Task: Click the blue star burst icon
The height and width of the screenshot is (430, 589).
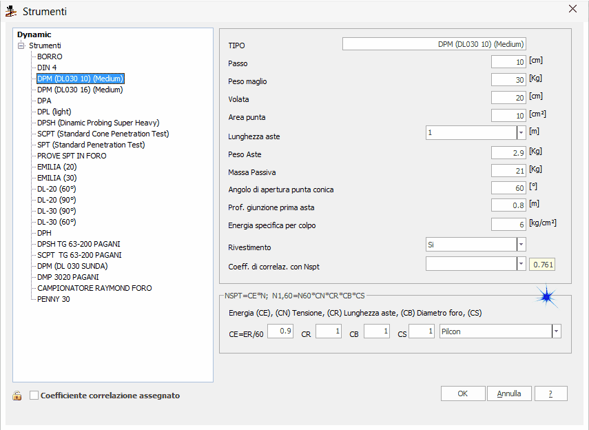Action: [546, 297]
